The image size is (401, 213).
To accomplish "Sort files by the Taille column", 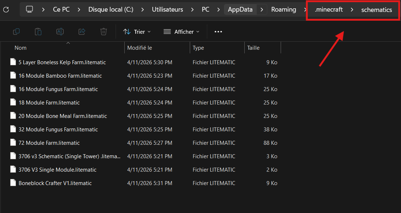I will (x=253, y=48).
